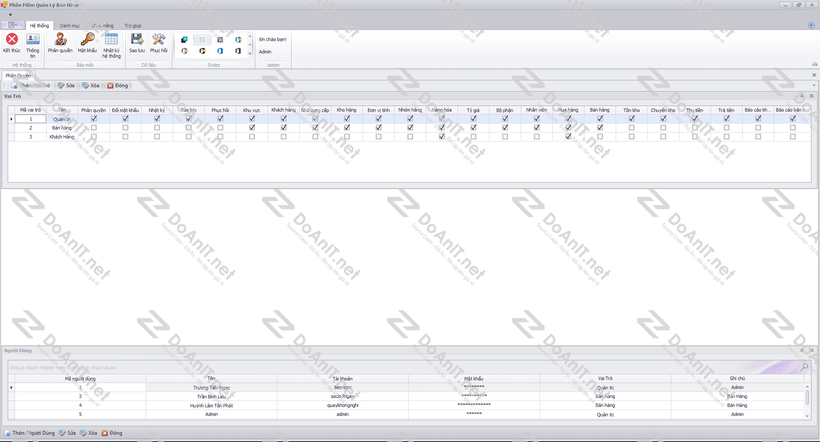820x442 pixels.
Task: Click Thêm Vai Trò add role button
Action: [31, 85]
